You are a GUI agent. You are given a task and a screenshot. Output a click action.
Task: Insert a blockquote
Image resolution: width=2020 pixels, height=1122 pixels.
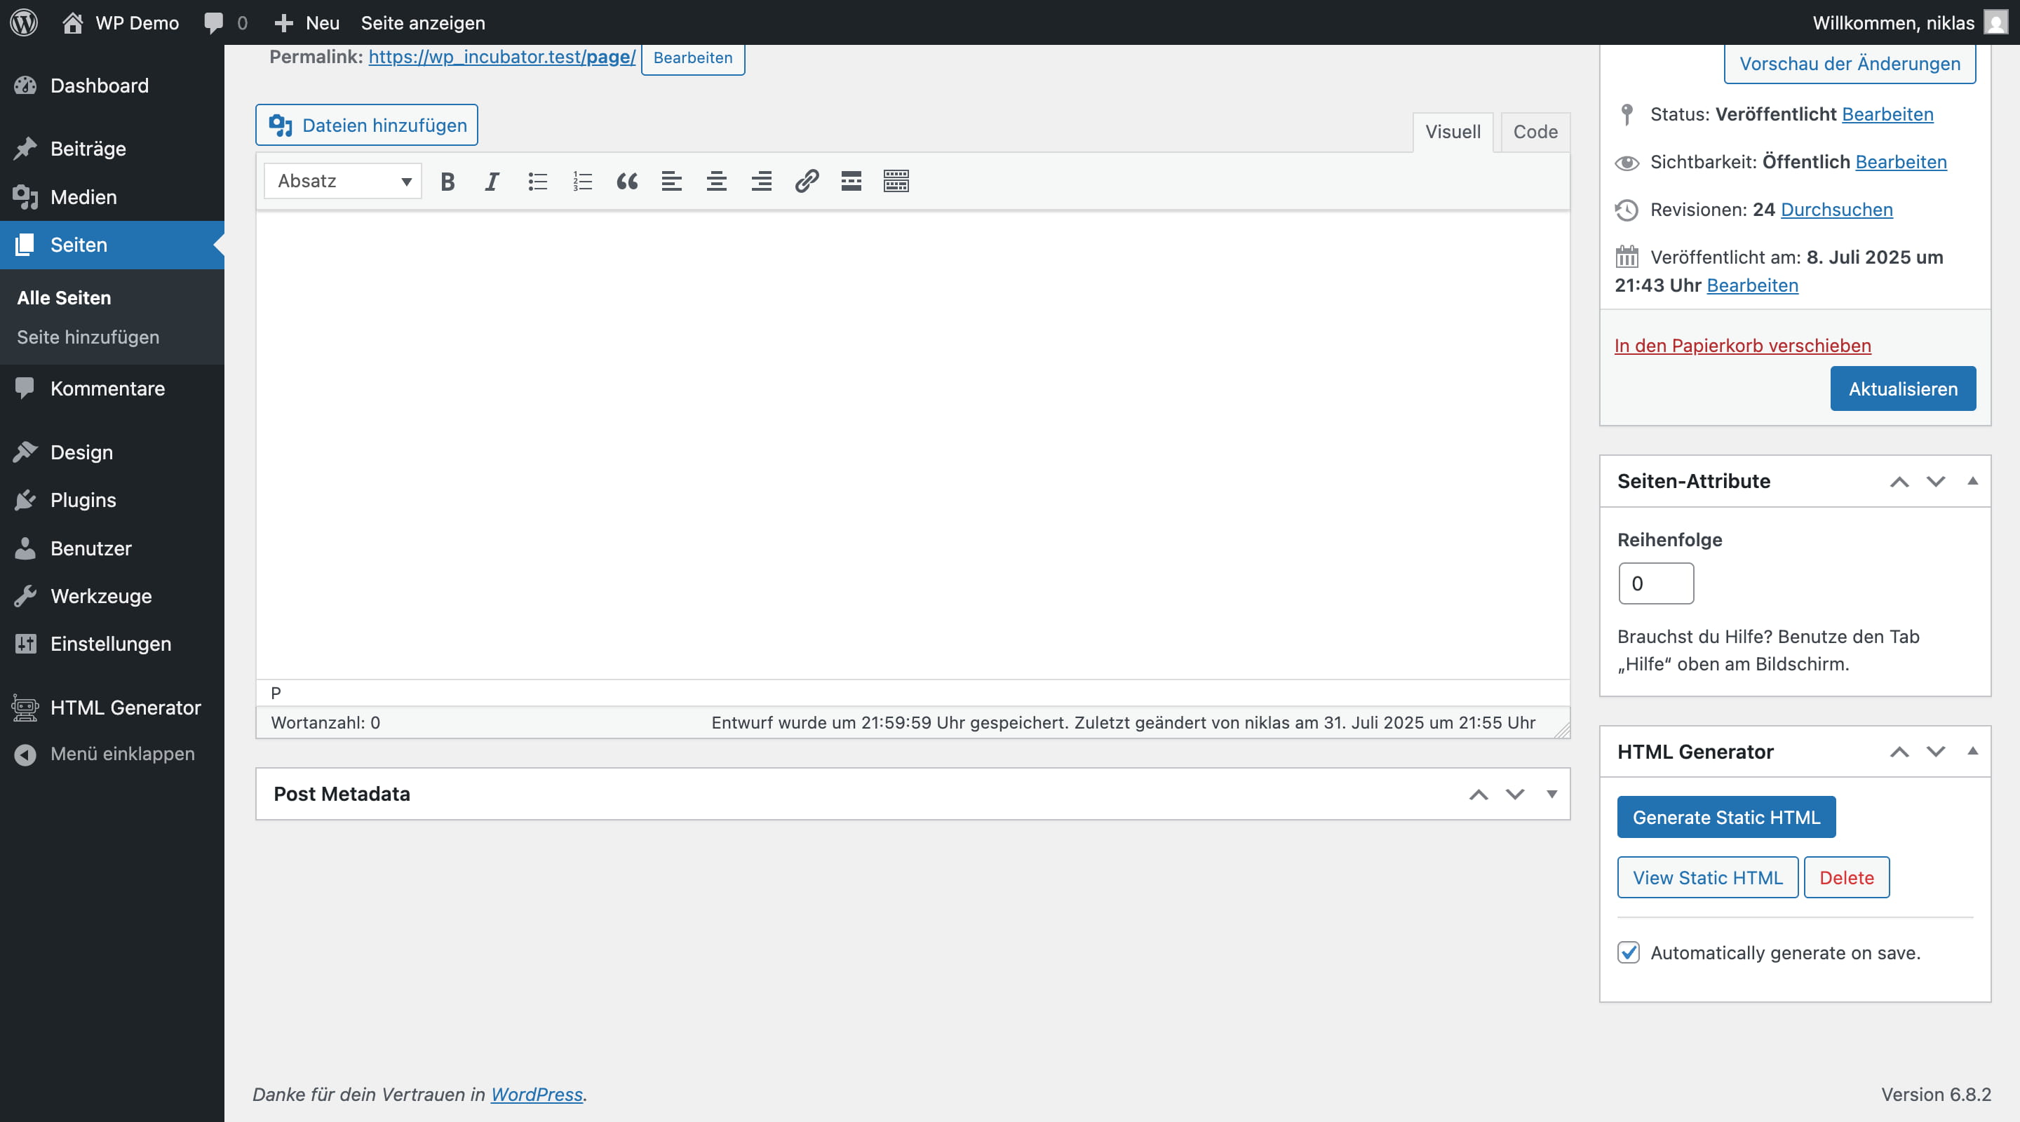[626, 181]
